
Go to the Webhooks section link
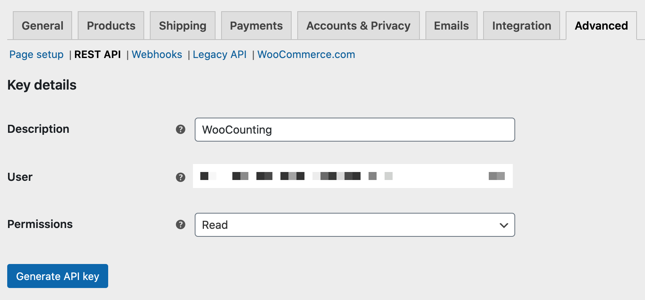(x=157, y=54)
